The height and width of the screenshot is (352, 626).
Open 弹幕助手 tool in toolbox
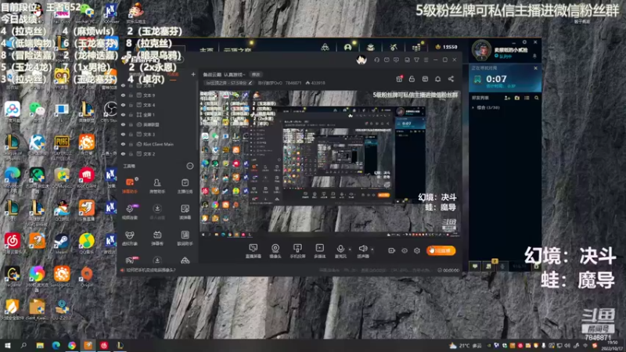click(130, 185)
